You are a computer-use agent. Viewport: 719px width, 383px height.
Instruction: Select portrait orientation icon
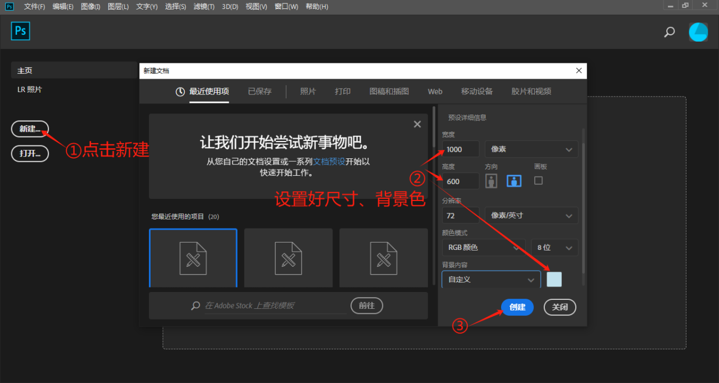coord(492,181)
